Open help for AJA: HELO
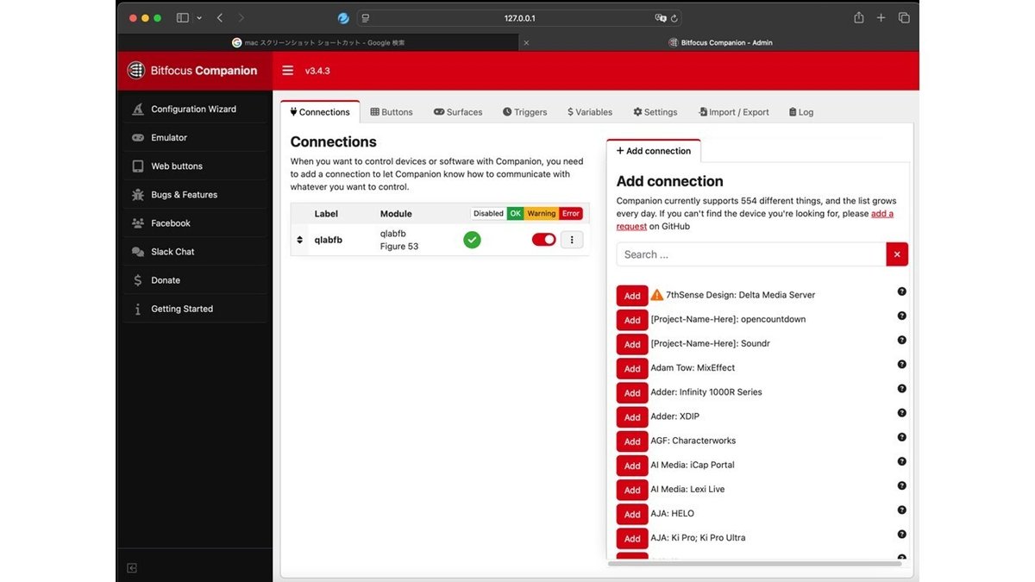The image size is (1035, 582). pos(901,510)
